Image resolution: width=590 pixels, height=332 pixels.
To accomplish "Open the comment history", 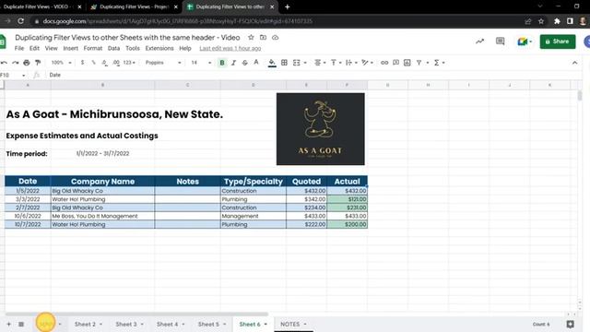I will 500,41.
